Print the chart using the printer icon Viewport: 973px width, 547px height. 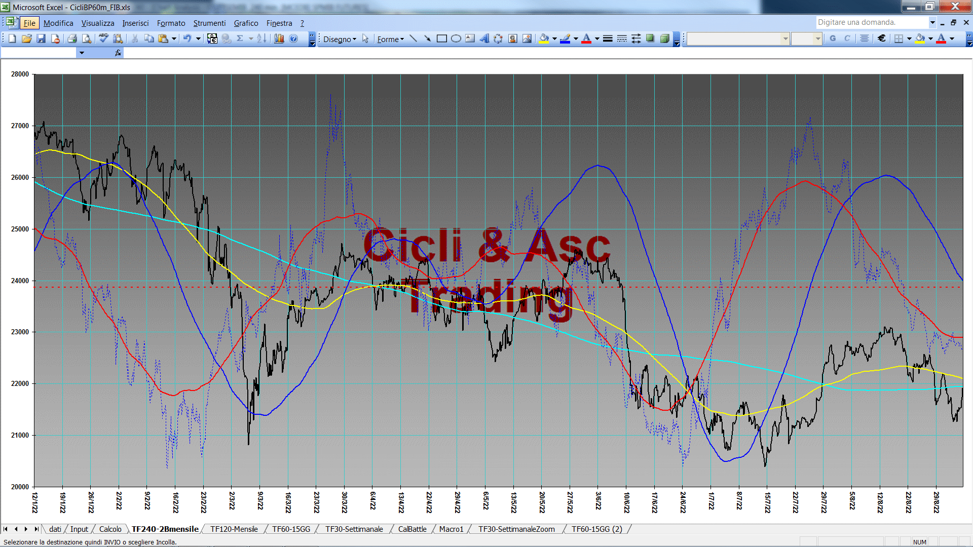coord(72,38)
